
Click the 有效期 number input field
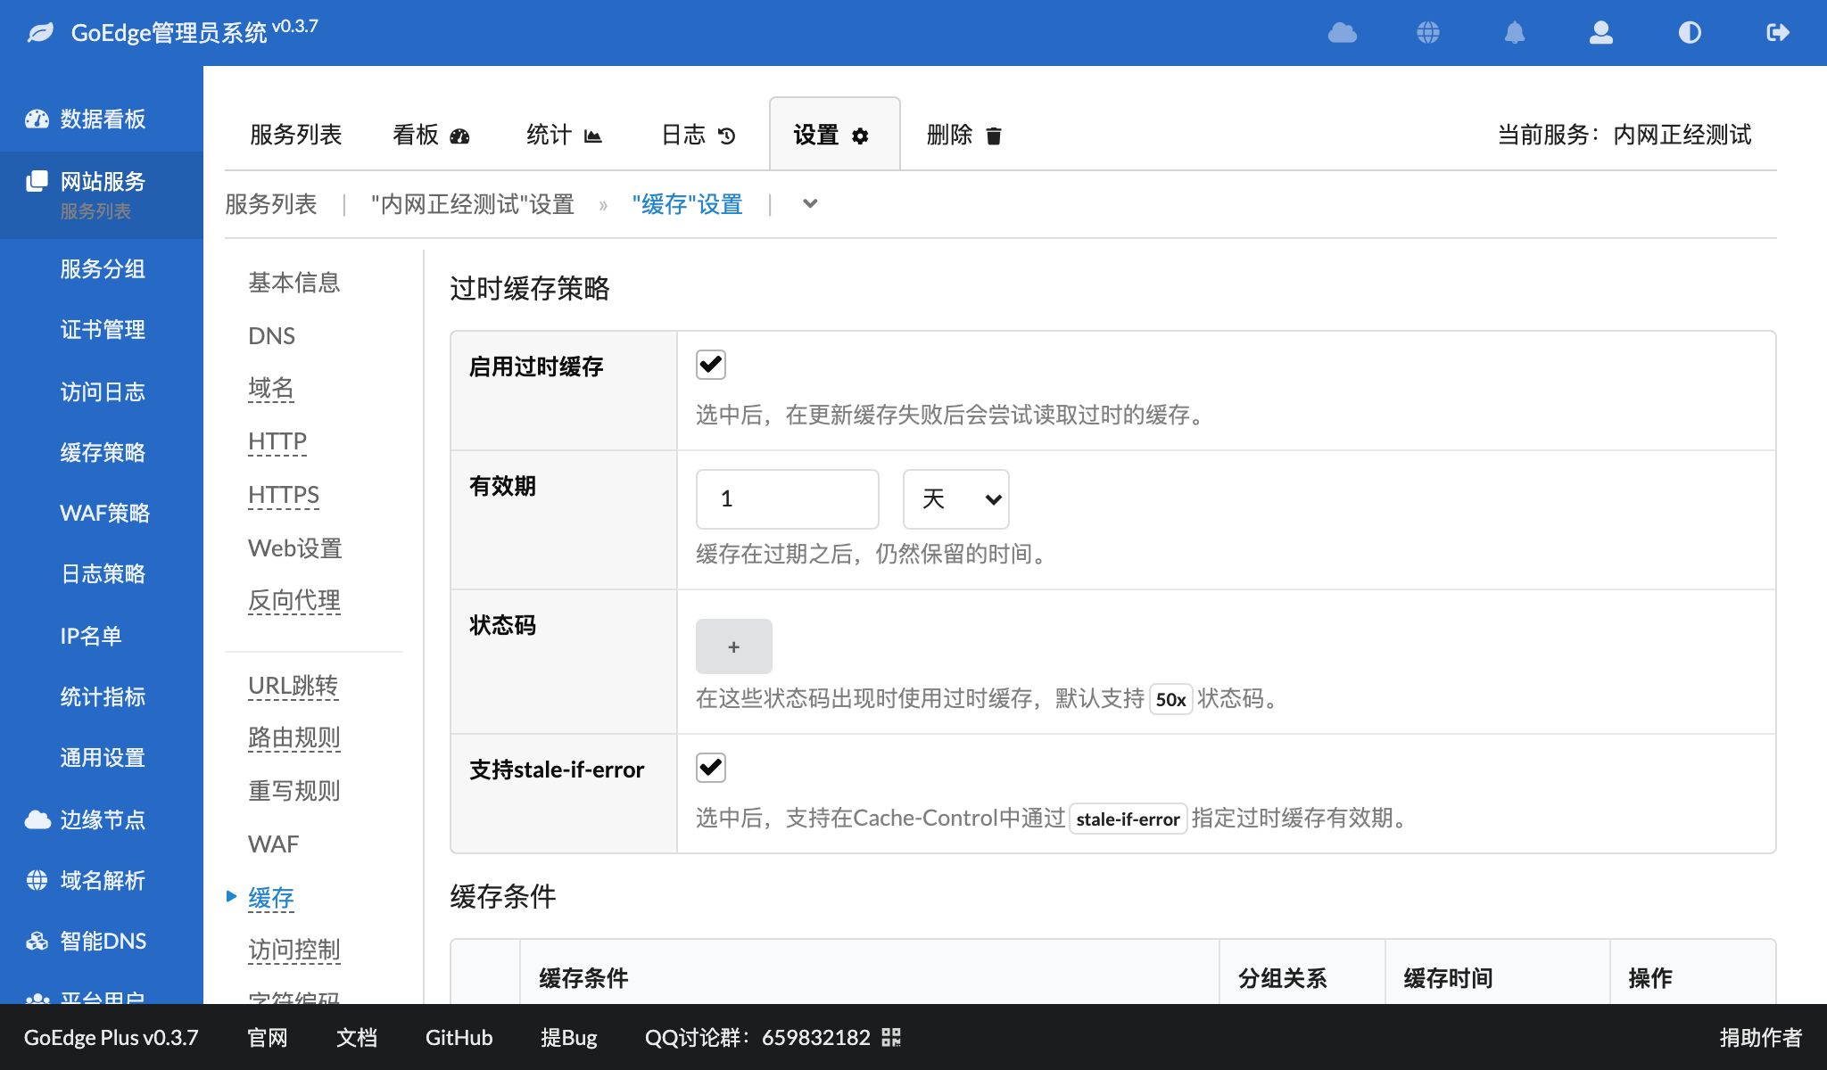click(788, 499)
